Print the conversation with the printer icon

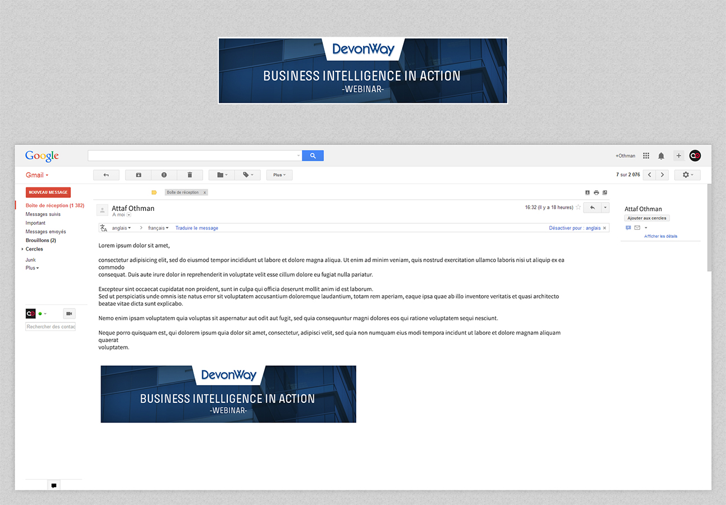pyautogui.click(x=596, y=193)
